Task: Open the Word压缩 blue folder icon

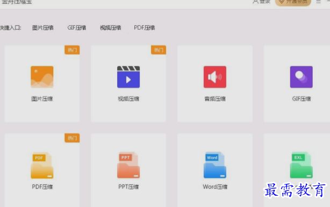Action: click(215, 165)
